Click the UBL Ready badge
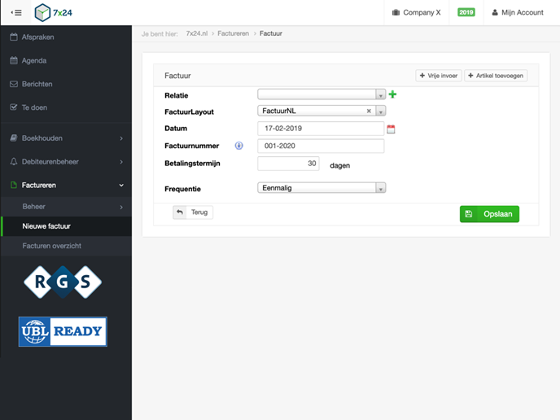560x420 pixels. point(63,331)
